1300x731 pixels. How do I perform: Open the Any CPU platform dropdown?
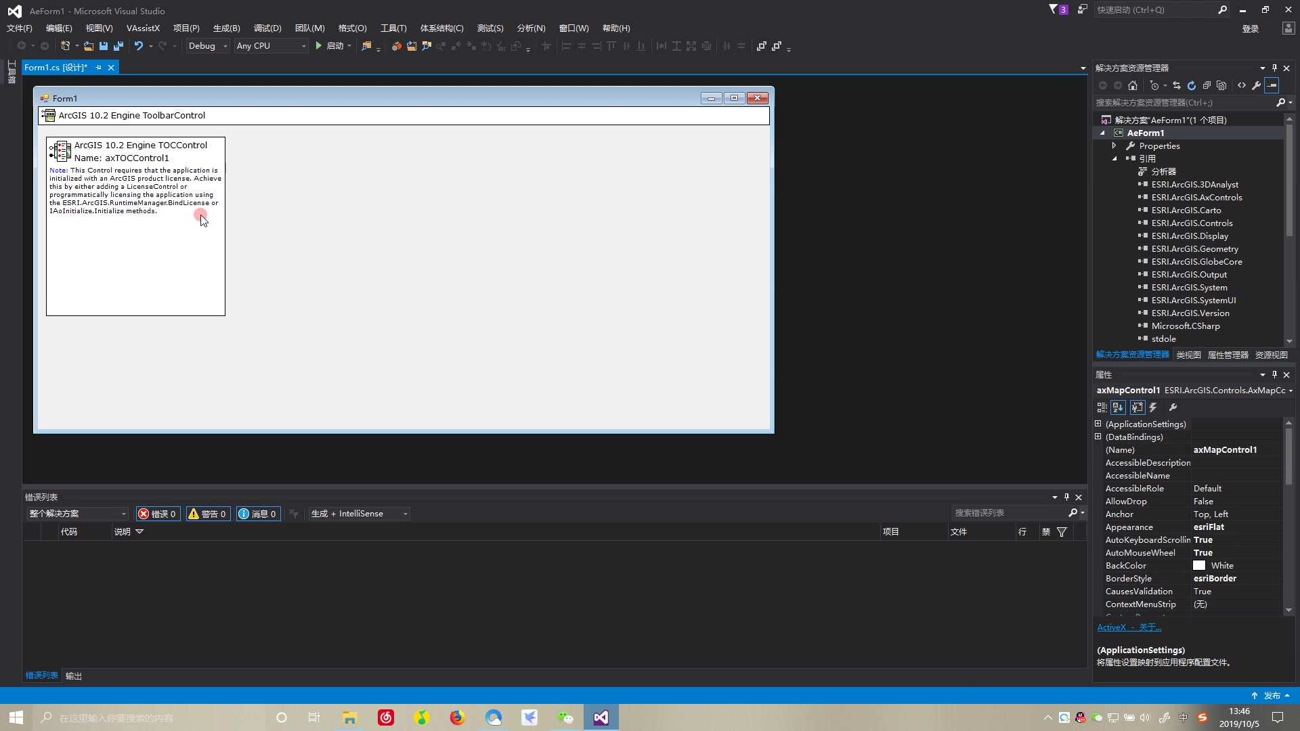tap(271, 46)
